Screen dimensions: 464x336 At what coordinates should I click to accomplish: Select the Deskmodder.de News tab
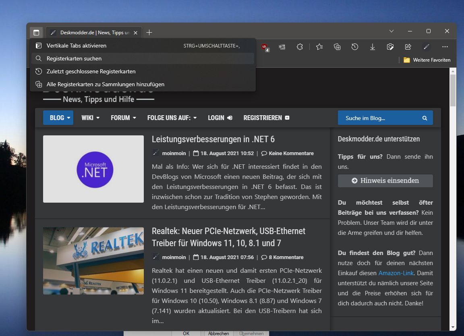pos(94,33)
